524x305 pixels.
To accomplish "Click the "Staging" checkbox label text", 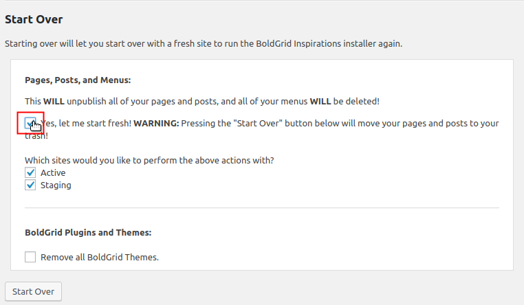I will coord(56,185).
